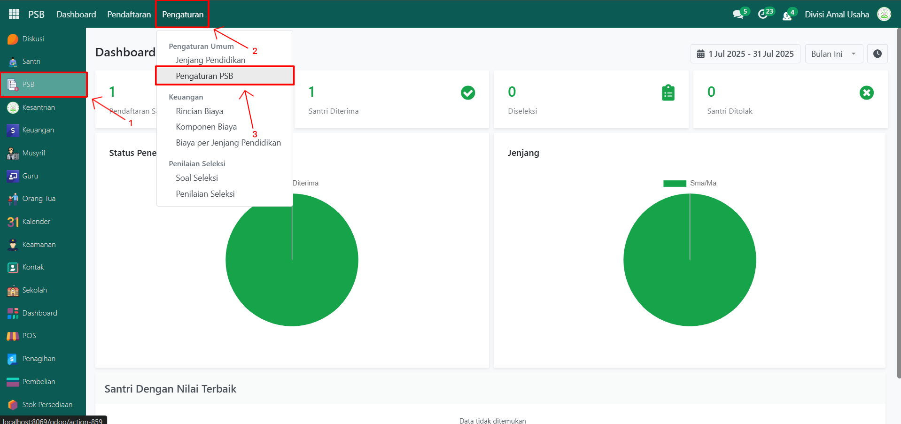Click the conversations chat bubble icon
Viewport: 901px width, 424px height.
click(738, 15)
